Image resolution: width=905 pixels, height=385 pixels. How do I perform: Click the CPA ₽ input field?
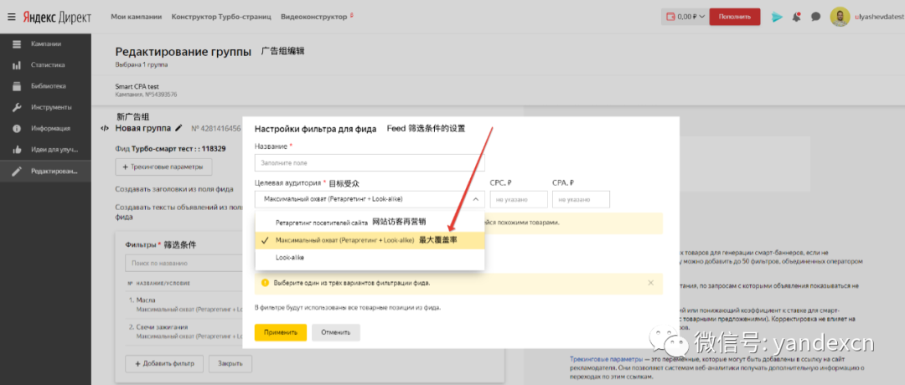581,199
